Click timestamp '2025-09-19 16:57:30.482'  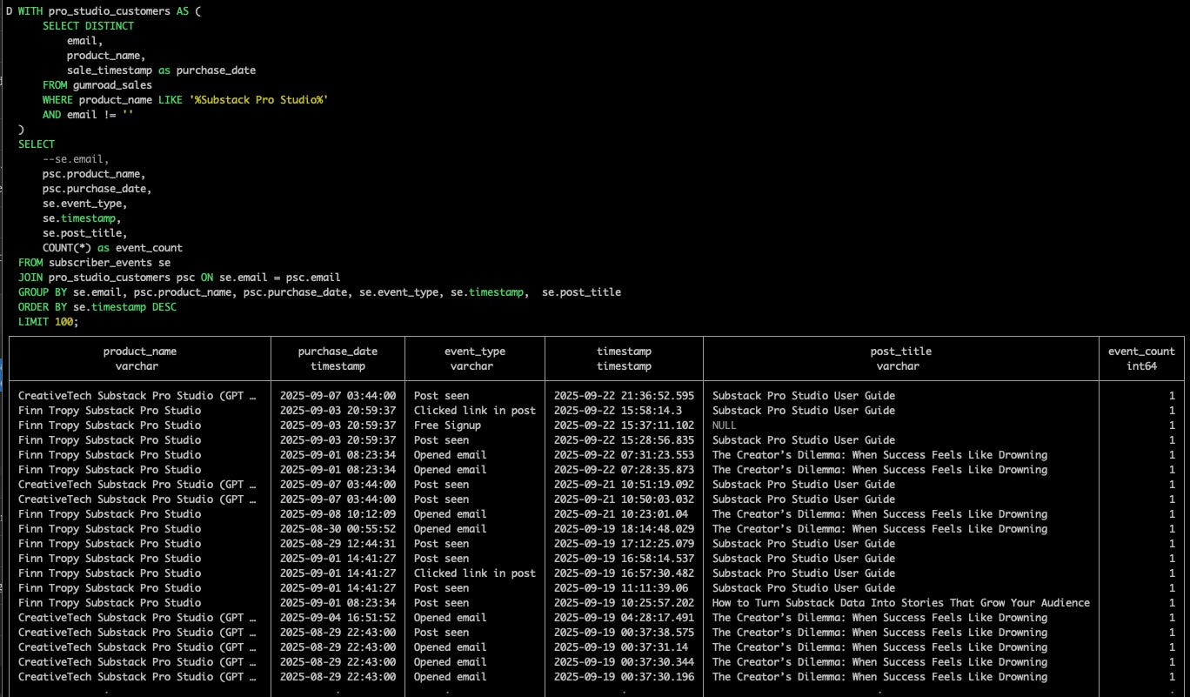point(624,573)
